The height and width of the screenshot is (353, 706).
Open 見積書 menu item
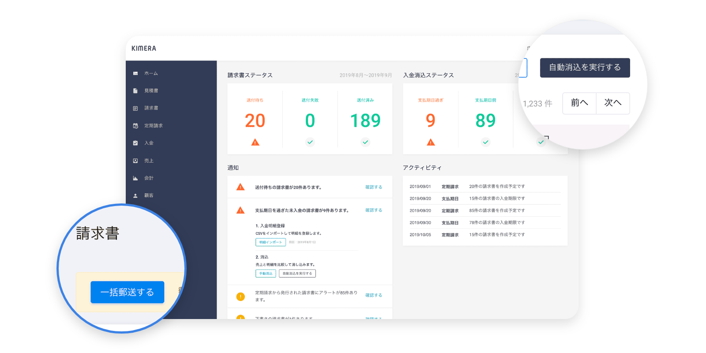pyautogui.click(x=151, y=91)
